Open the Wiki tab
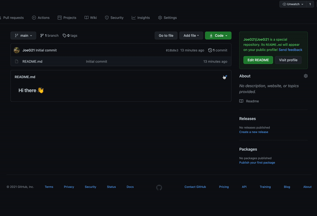The image size is (317, 216). tap(91, 17)
